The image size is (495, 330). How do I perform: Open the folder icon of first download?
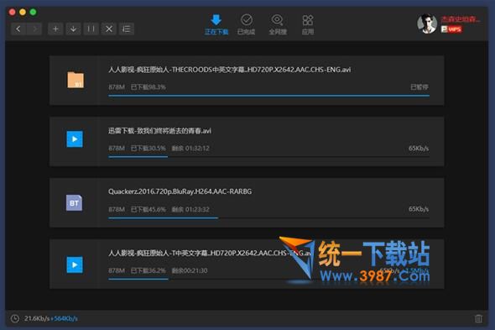(x=76, y=80)
